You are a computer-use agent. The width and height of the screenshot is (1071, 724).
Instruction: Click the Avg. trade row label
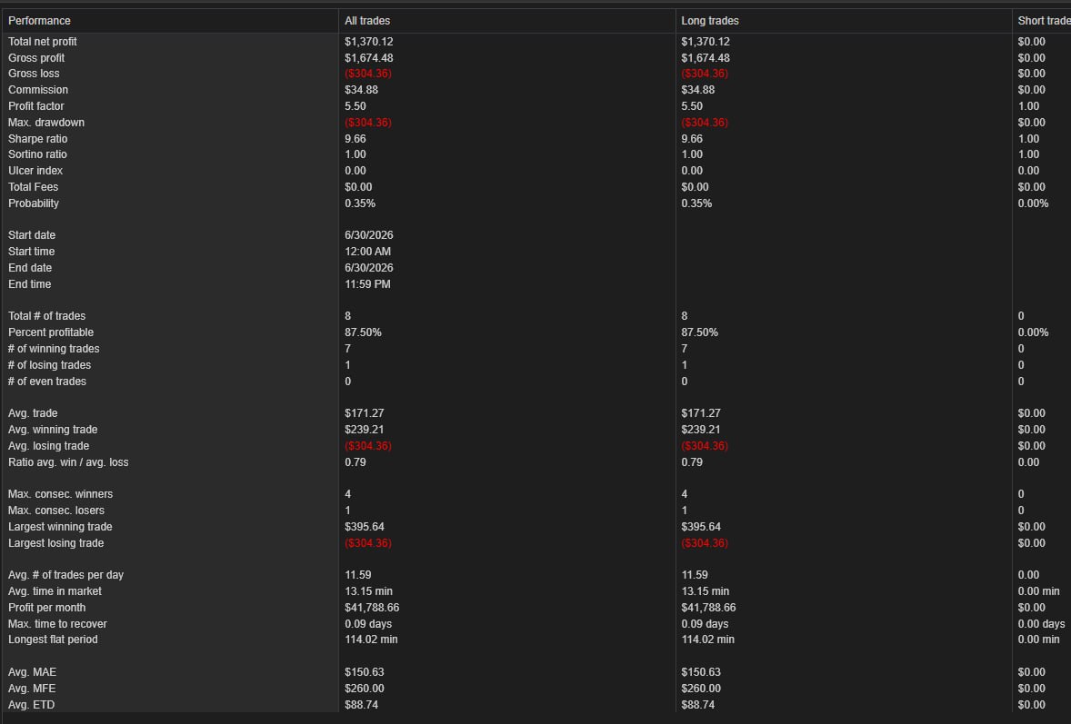click(x=33, y=413)
